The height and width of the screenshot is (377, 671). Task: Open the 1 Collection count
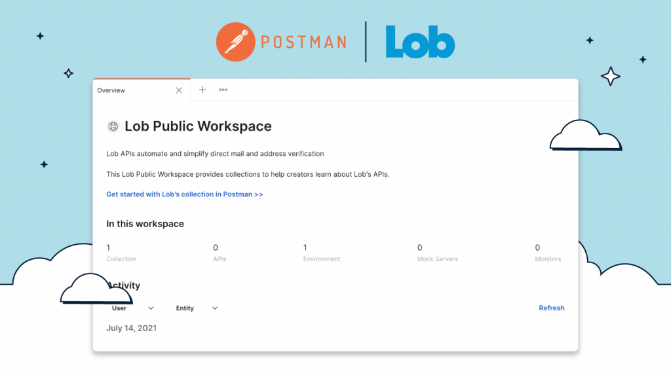[121, 253]
